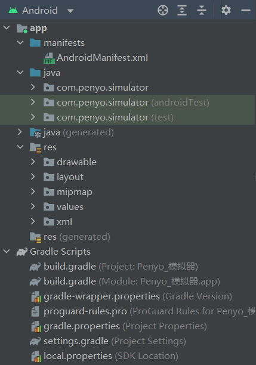
Task: Collapse the manifests folder
Action: 20,42
